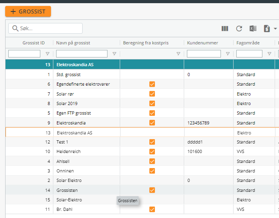Select the Onninen row name

[65, 171]
